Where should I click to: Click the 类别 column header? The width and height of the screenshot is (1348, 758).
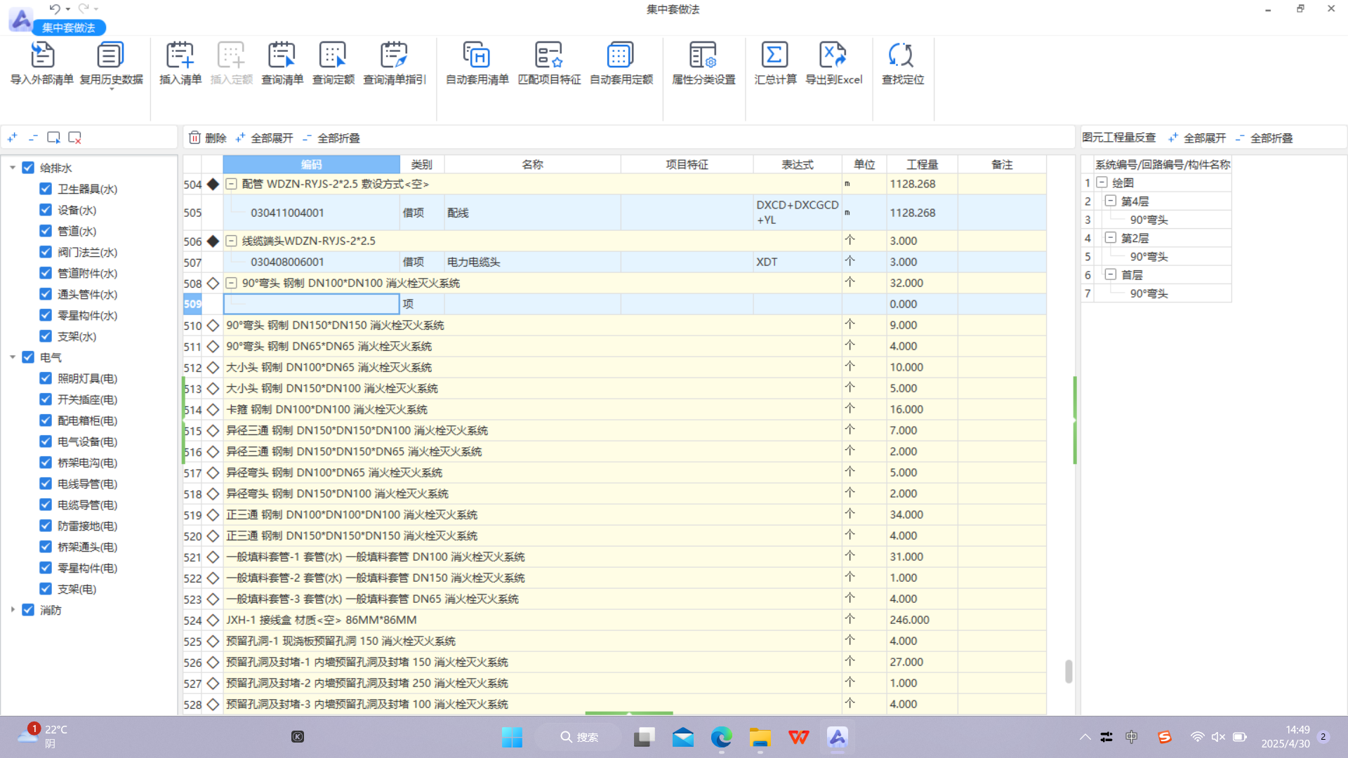click(421, 164)
